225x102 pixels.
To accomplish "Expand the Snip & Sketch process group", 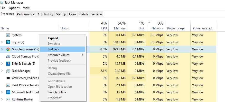I will click(2, 64).
